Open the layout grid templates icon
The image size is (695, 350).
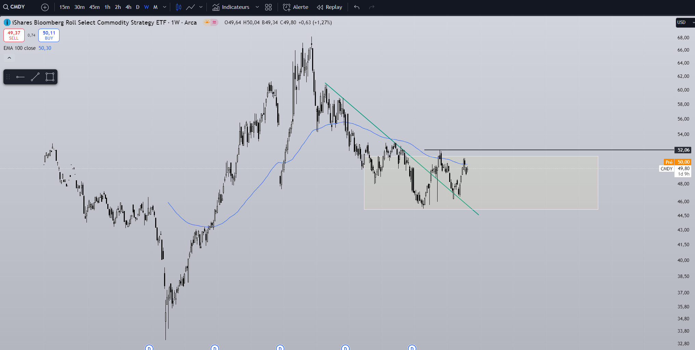point(268,7)
